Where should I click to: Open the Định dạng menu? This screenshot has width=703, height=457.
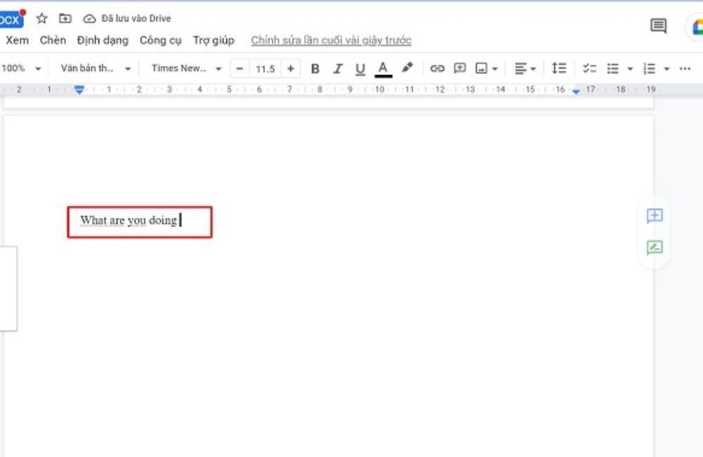pos(103,40)
